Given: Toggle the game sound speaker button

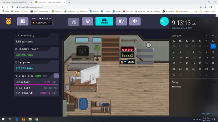Looking at the screenshot, I should (x=135, y=21).
